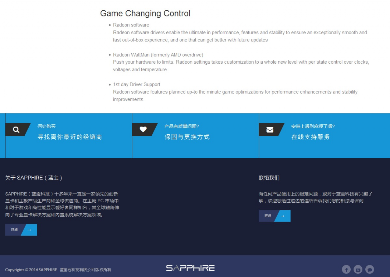Click the 产品有质量问题? label
The height and width of the screenshot is (277, 390).
pos(182,126)
